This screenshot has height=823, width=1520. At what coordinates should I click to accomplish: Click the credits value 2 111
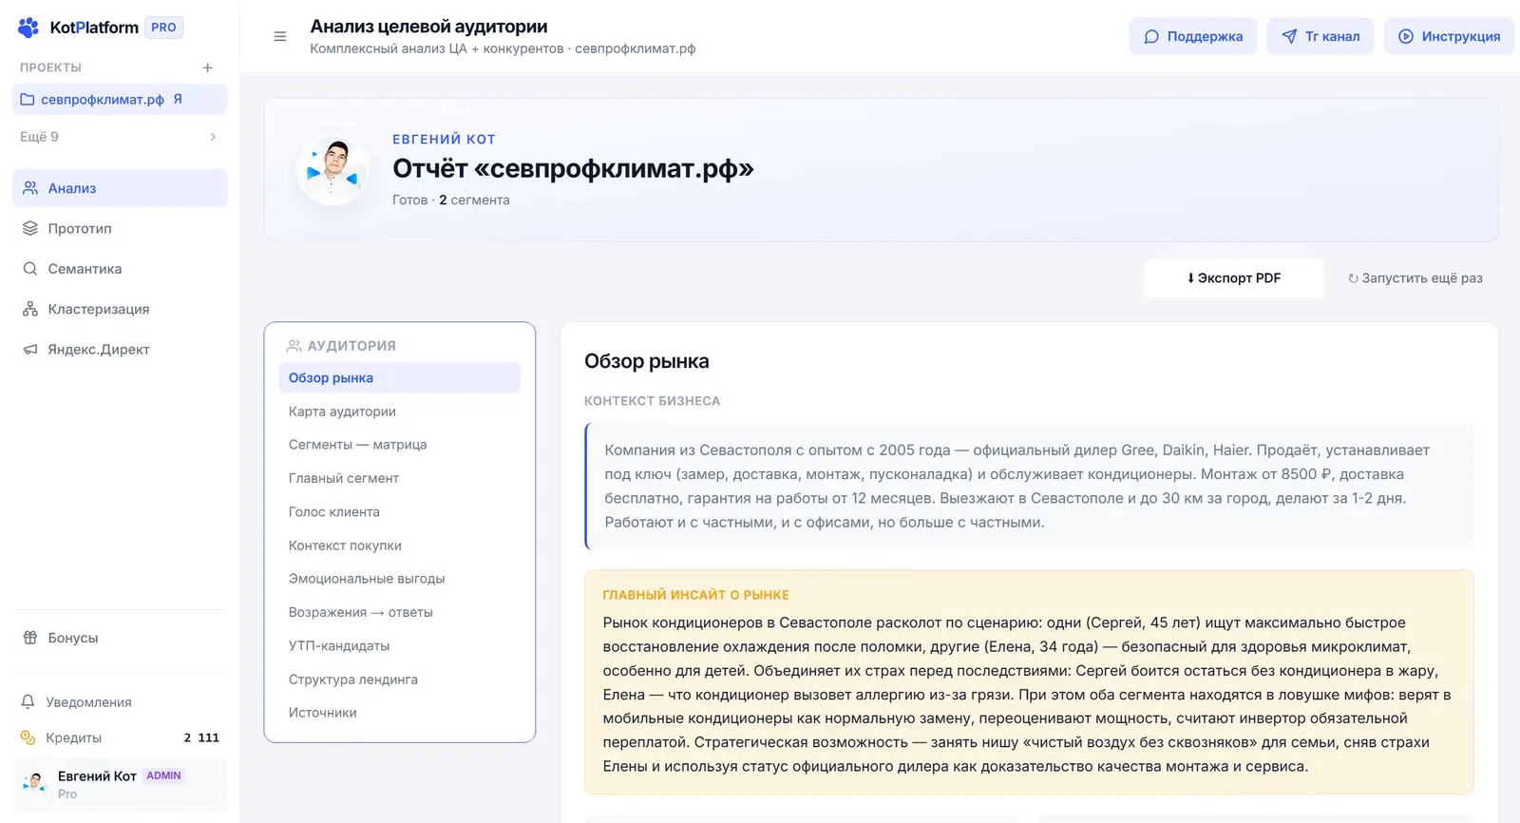[201, 737]
